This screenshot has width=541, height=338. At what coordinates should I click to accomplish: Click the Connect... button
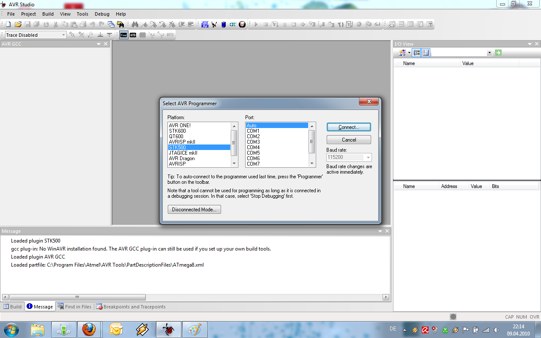(x=349, y=127)
